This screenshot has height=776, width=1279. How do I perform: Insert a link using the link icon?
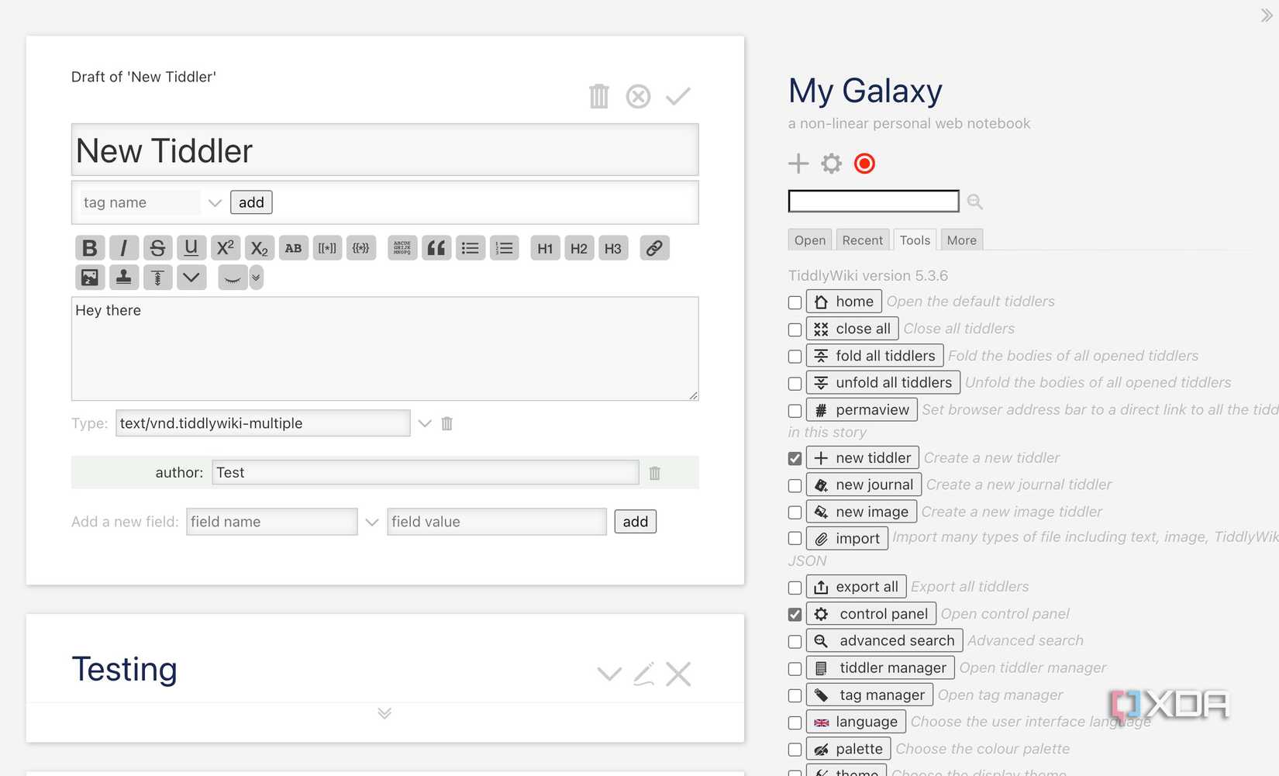[x=654, y=247]
